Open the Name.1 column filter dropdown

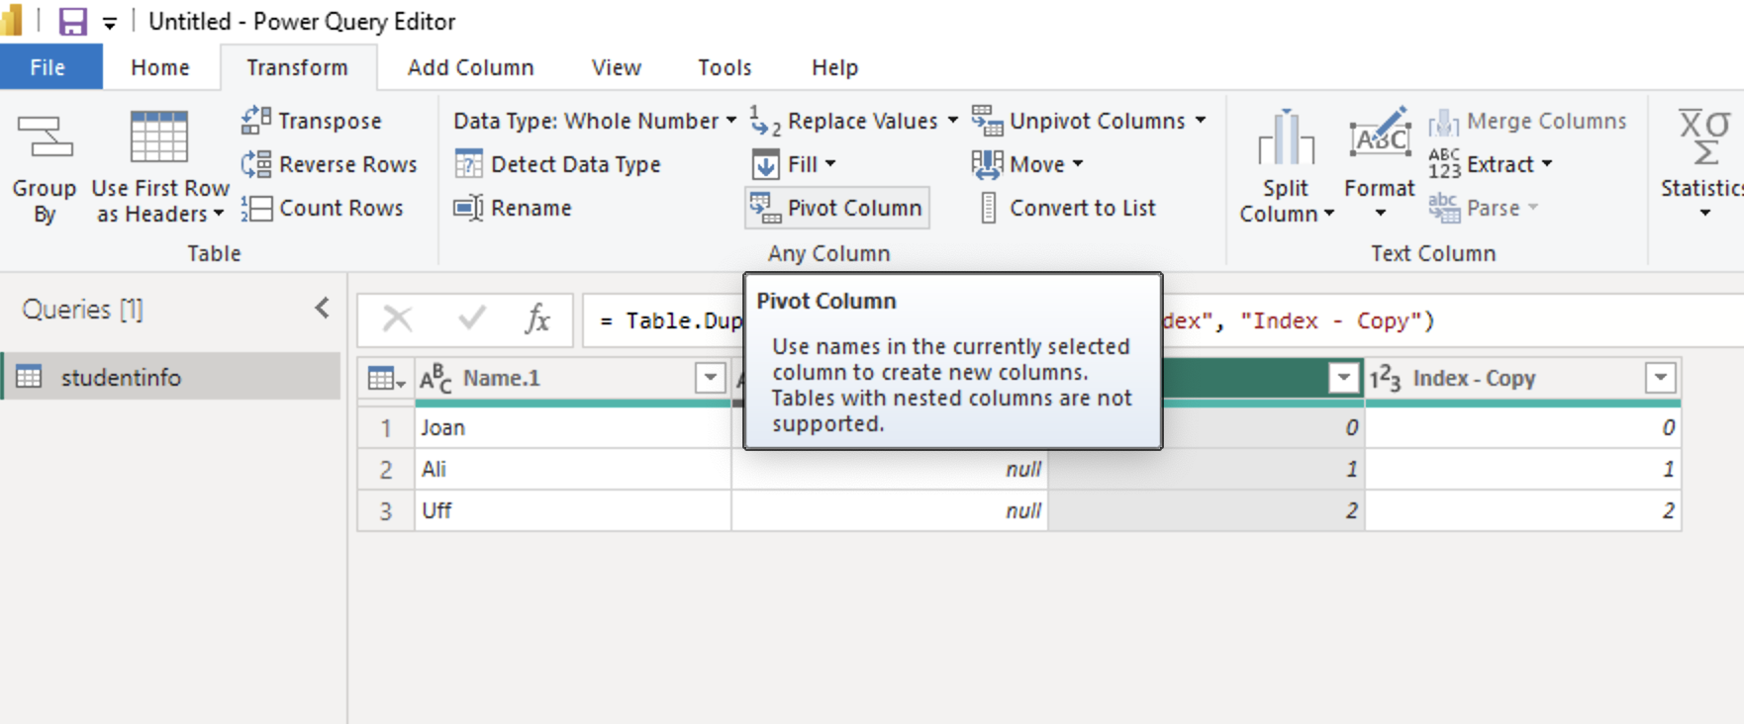tap(711, 378)
